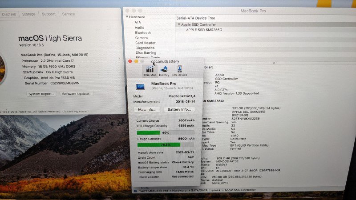This screenshot has height=200, width=356.
Task: Select Bluetooth in Hardware sidebar
Action: point(143,32)
